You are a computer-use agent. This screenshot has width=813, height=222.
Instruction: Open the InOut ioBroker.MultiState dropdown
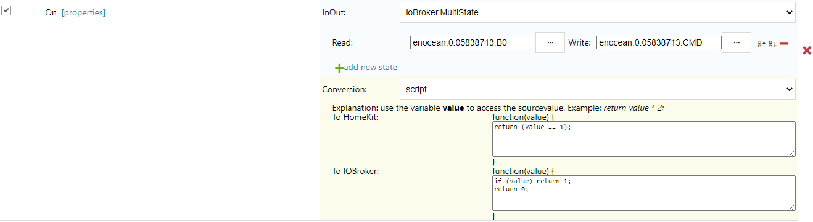(597, 12)
